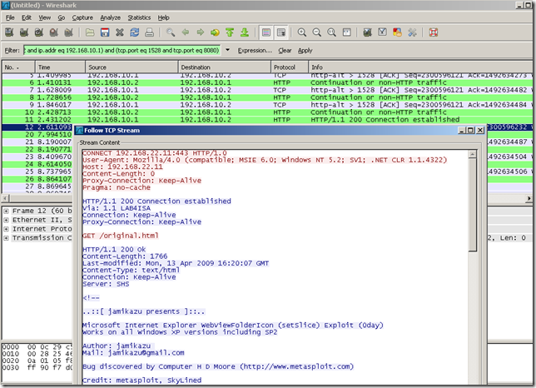The height and width of the screenshot is (388, 536).
Task: Clear the display filter
Action: click(285, 50)
